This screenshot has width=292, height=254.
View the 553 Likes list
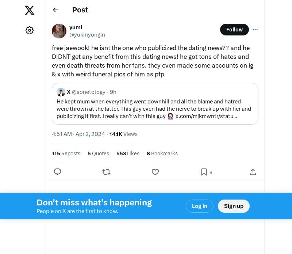point(128,153)
